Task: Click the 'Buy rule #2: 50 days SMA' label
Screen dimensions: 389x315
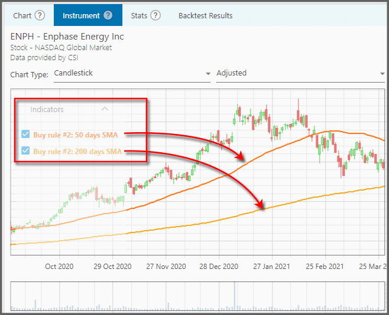Action: click(76, 135)
